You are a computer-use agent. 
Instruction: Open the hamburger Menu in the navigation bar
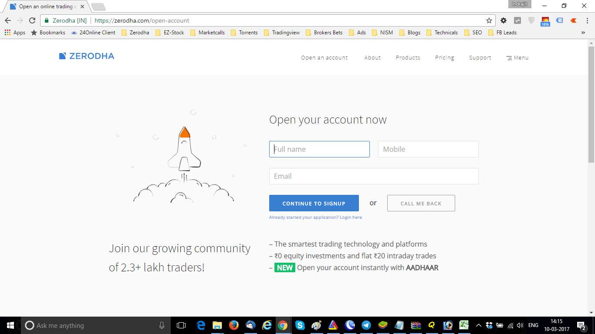click(517, 57)
